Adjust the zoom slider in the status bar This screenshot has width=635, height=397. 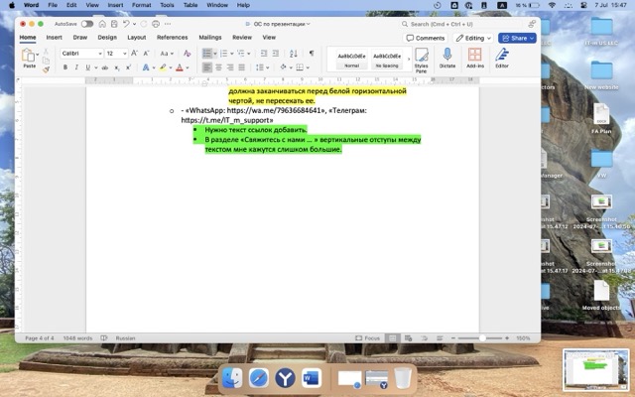[x=483, y=338]
